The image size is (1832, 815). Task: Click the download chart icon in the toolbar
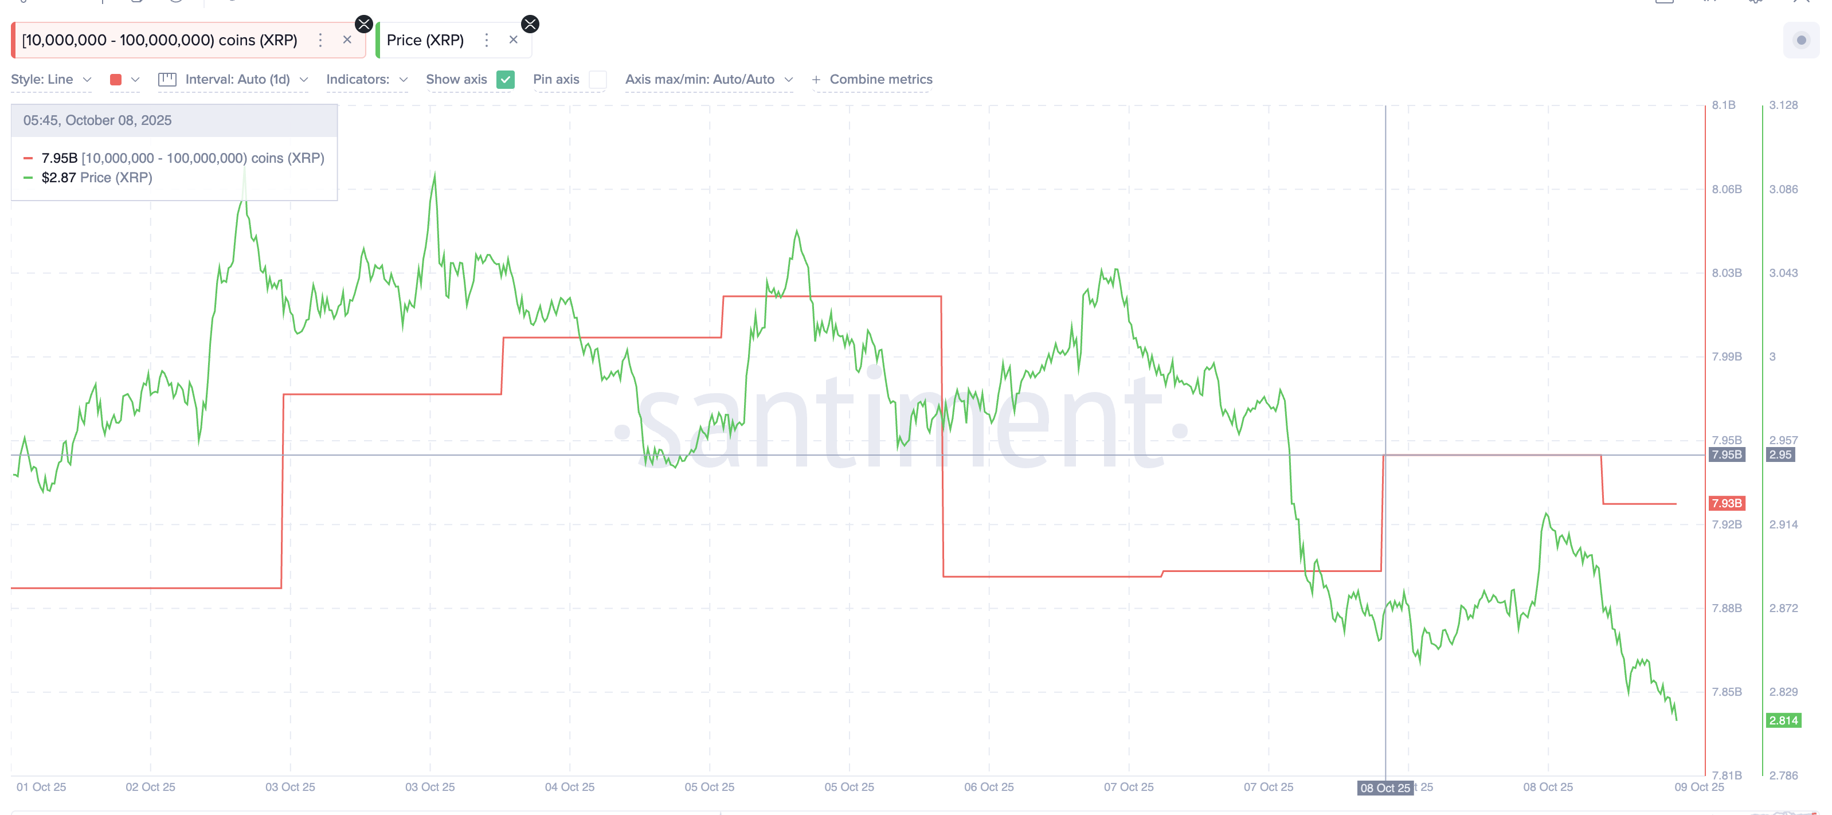136,3
